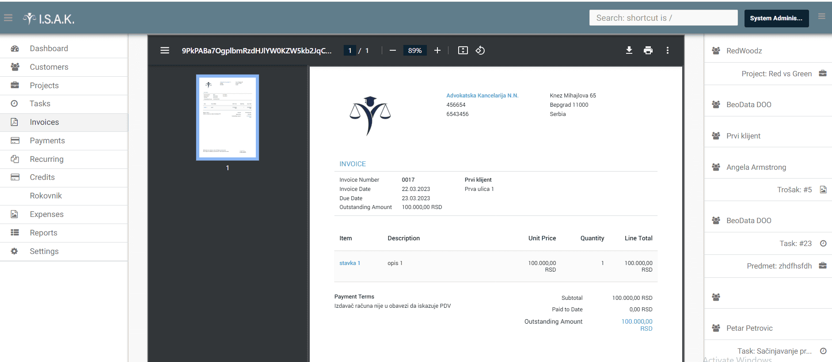Click the invoice number 0017
The height and width of the screenshot is (362, 832).
(408, 180)
